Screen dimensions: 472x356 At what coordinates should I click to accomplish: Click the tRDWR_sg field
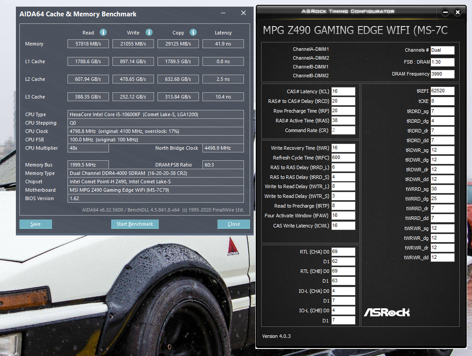[442, 150]
